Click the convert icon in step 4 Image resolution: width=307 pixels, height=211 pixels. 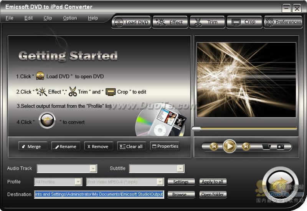(47, 120)
